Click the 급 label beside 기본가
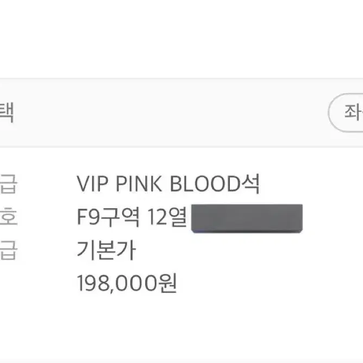This screenshot has height=363, width=363. pos(8,250)
